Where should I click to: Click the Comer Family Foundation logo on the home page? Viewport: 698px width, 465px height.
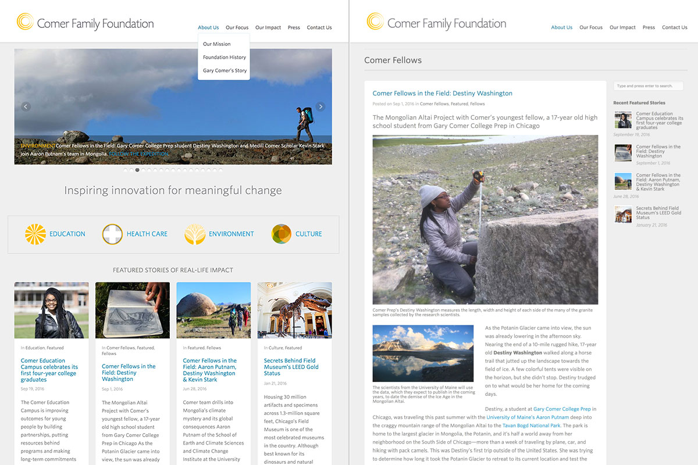pos(85,23)
